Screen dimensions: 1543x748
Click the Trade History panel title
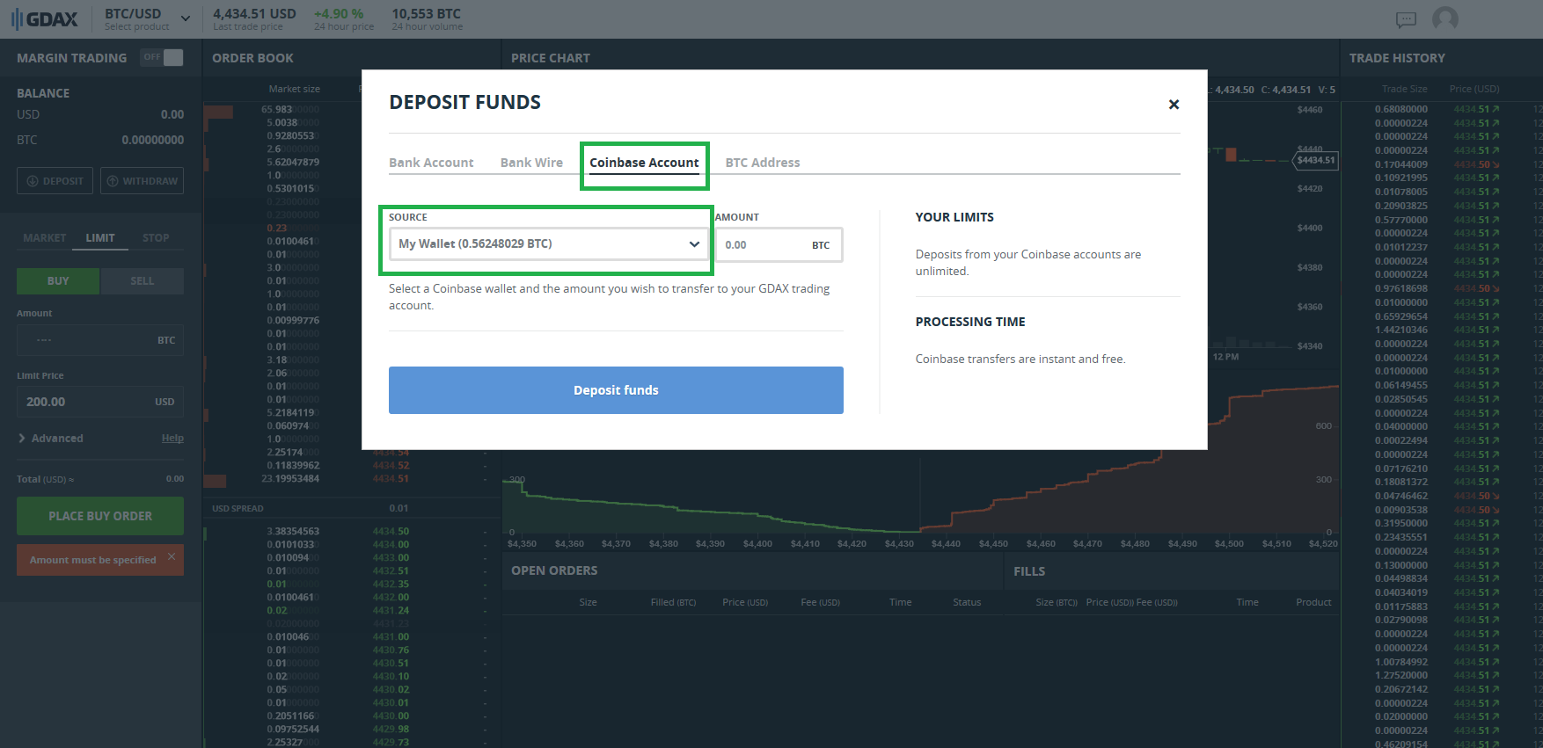(1397, 58)
